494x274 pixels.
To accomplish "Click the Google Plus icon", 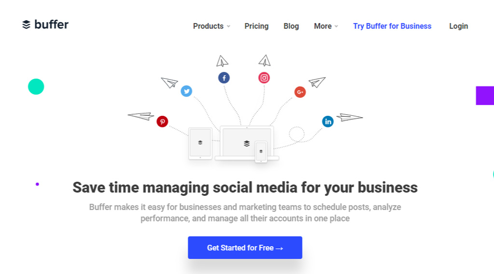I will (x=300, y=92).
